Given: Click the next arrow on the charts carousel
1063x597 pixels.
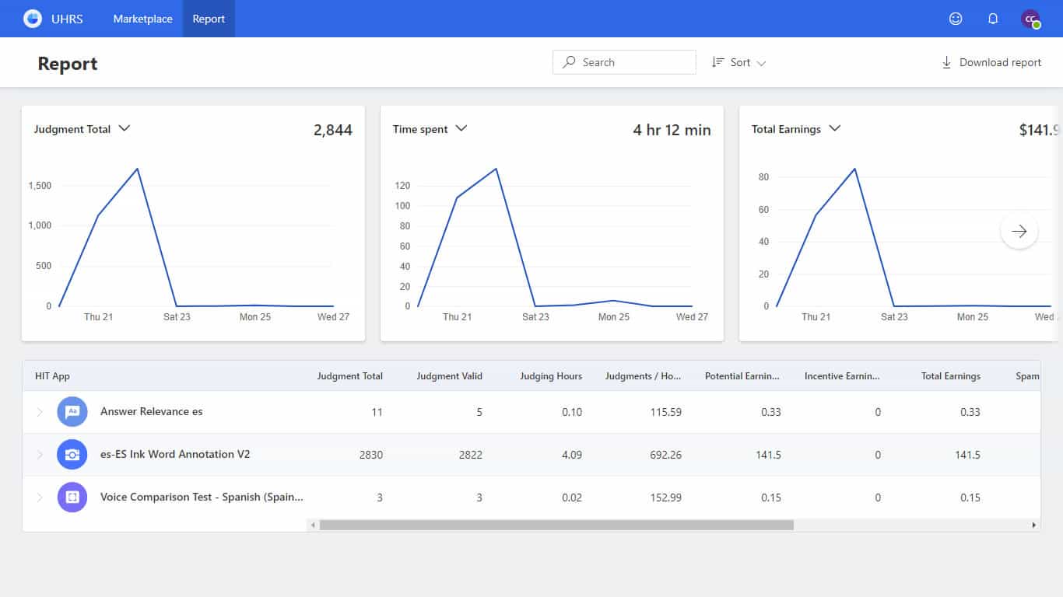Looking at the screenshot, I should (x=1019, y=231).
